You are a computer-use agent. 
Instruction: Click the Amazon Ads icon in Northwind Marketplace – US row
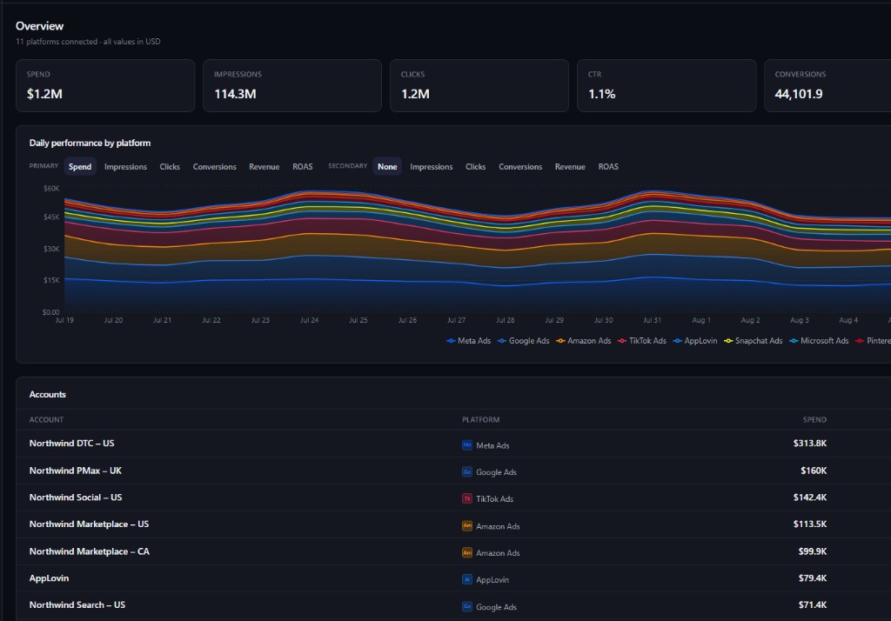[466, 525]
